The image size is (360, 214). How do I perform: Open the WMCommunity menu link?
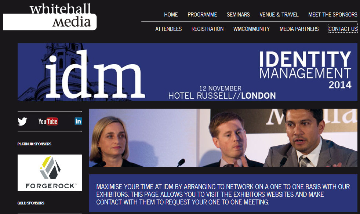tap(252, 29)
